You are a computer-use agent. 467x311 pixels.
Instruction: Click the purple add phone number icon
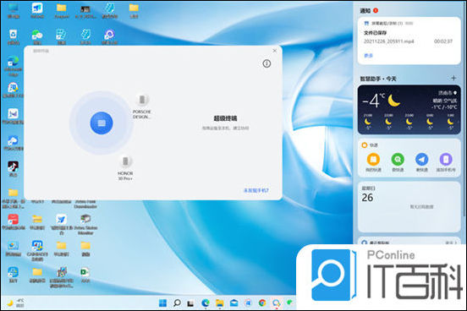(x=446, y=159)
